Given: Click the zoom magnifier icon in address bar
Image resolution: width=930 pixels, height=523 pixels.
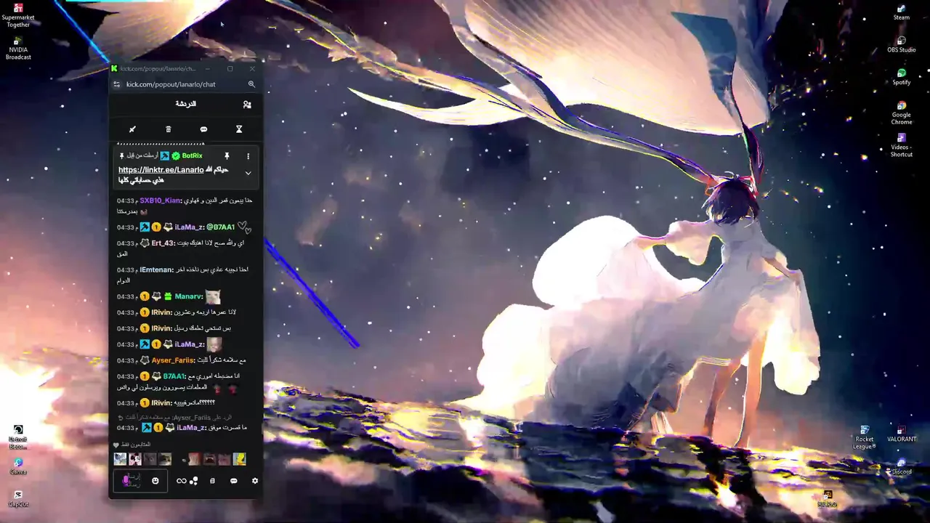Looking at the screenshot, I should [x=251, y=84].
